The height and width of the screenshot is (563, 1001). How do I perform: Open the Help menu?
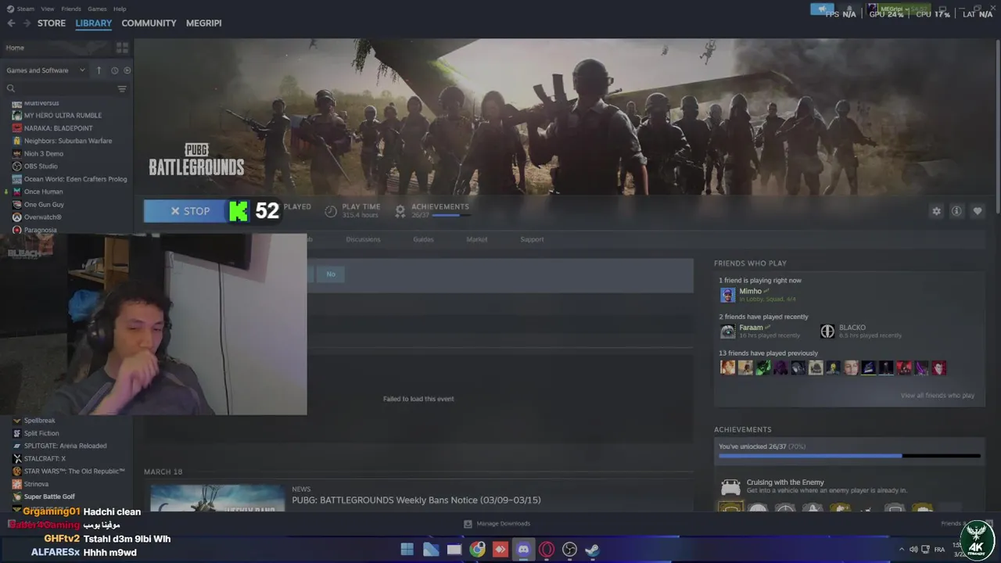click(x=120, y=9)
